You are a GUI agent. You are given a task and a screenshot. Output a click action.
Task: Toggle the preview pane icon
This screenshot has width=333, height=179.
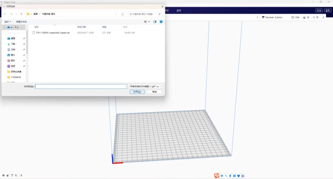155,21
